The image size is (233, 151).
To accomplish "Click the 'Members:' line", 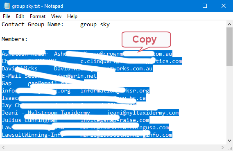I will [x=15, y=39].
